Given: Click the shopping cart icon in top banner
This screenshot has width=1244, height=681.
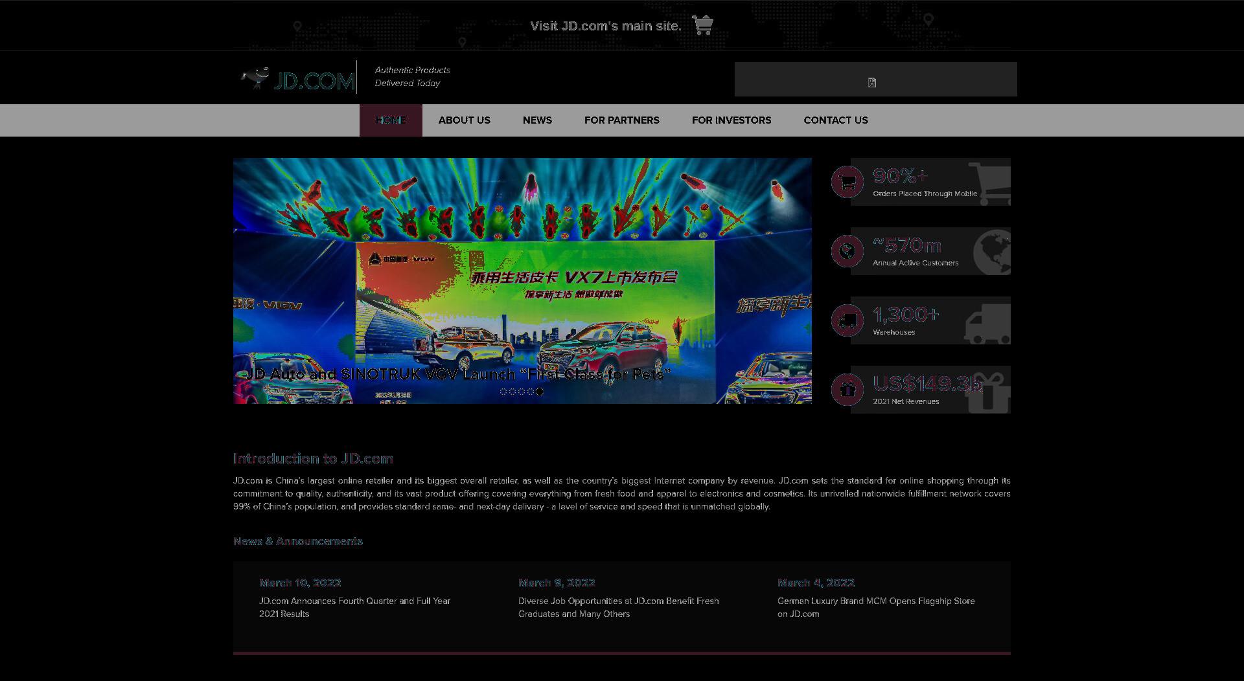Looking at the screenshot, I should [x=703, y=25].
